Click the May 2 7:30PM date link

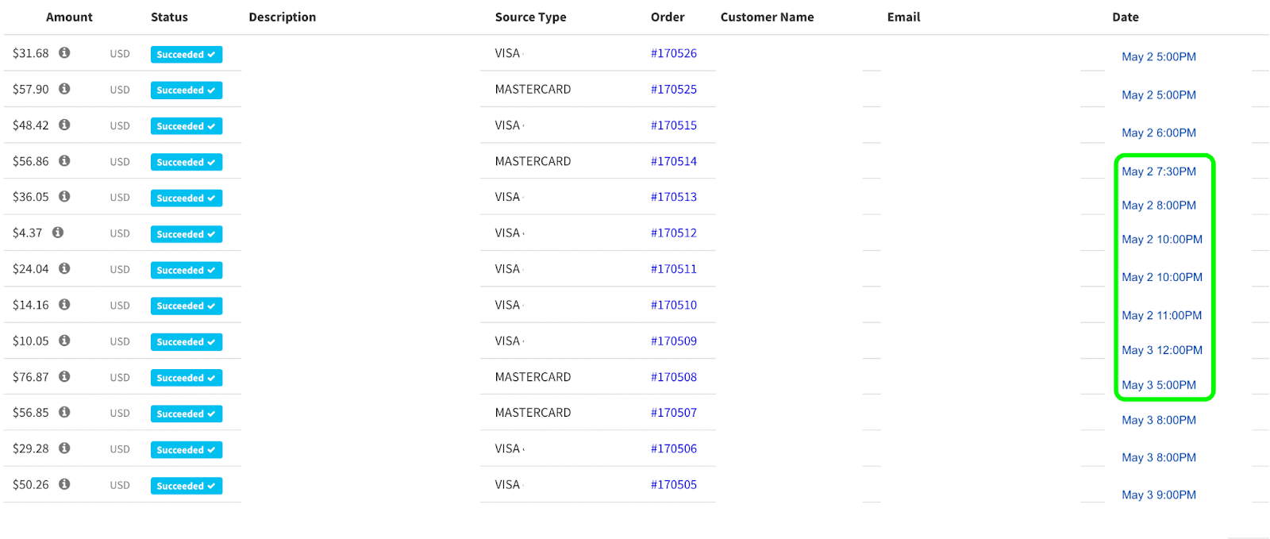[1158, 171]
